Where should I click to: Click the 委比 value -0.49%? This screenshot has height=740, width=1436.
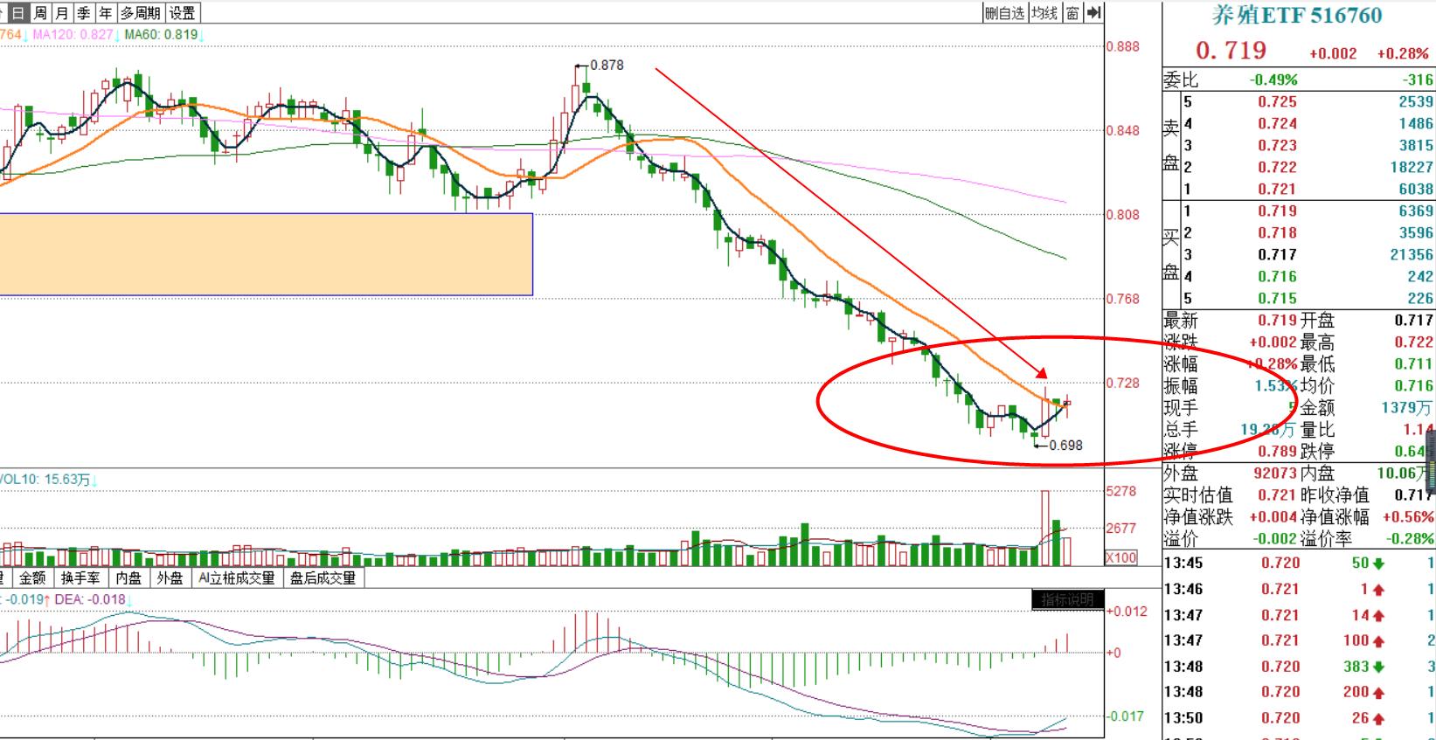(x=1273, y=80)
